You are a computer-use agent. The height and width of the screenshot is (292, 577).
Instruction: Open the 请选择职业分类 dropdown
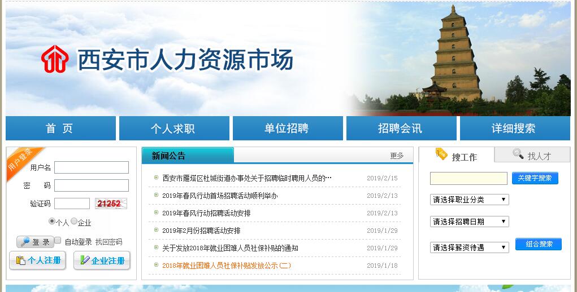click(469, 200)
